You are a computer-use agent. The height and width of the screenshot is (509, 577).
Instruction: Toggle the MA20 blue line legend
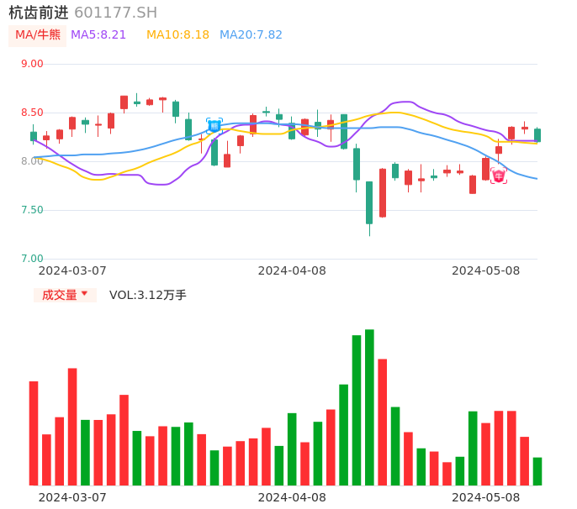pos(251,34)
